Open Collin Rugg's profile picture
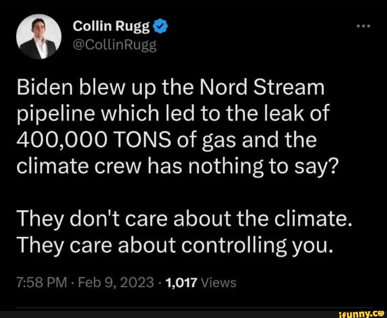387x318 pixels. (39, 36)
